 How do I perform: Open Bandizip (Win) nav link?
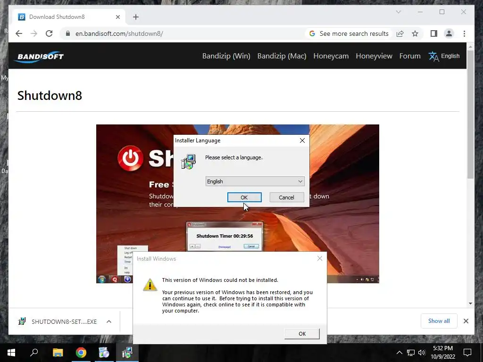point(226,56)
